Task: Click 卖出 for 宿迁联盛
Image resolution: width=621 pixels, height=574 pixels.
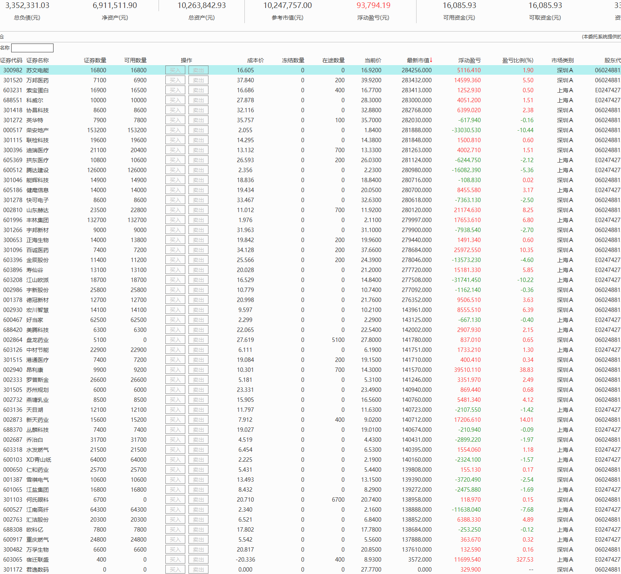Action: tap(198, 560)
